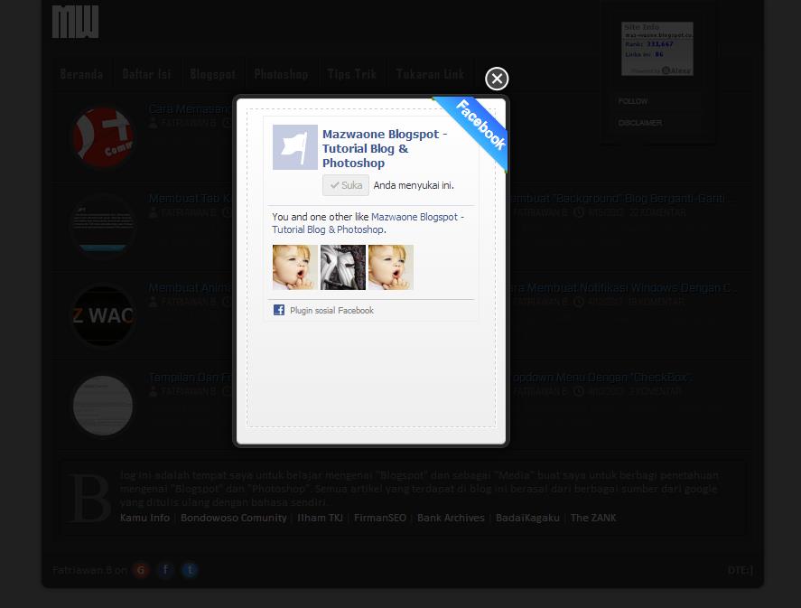Open the Kamu Info footer link
This screenshot has height=608, width=801.
[x=144, y=518]
